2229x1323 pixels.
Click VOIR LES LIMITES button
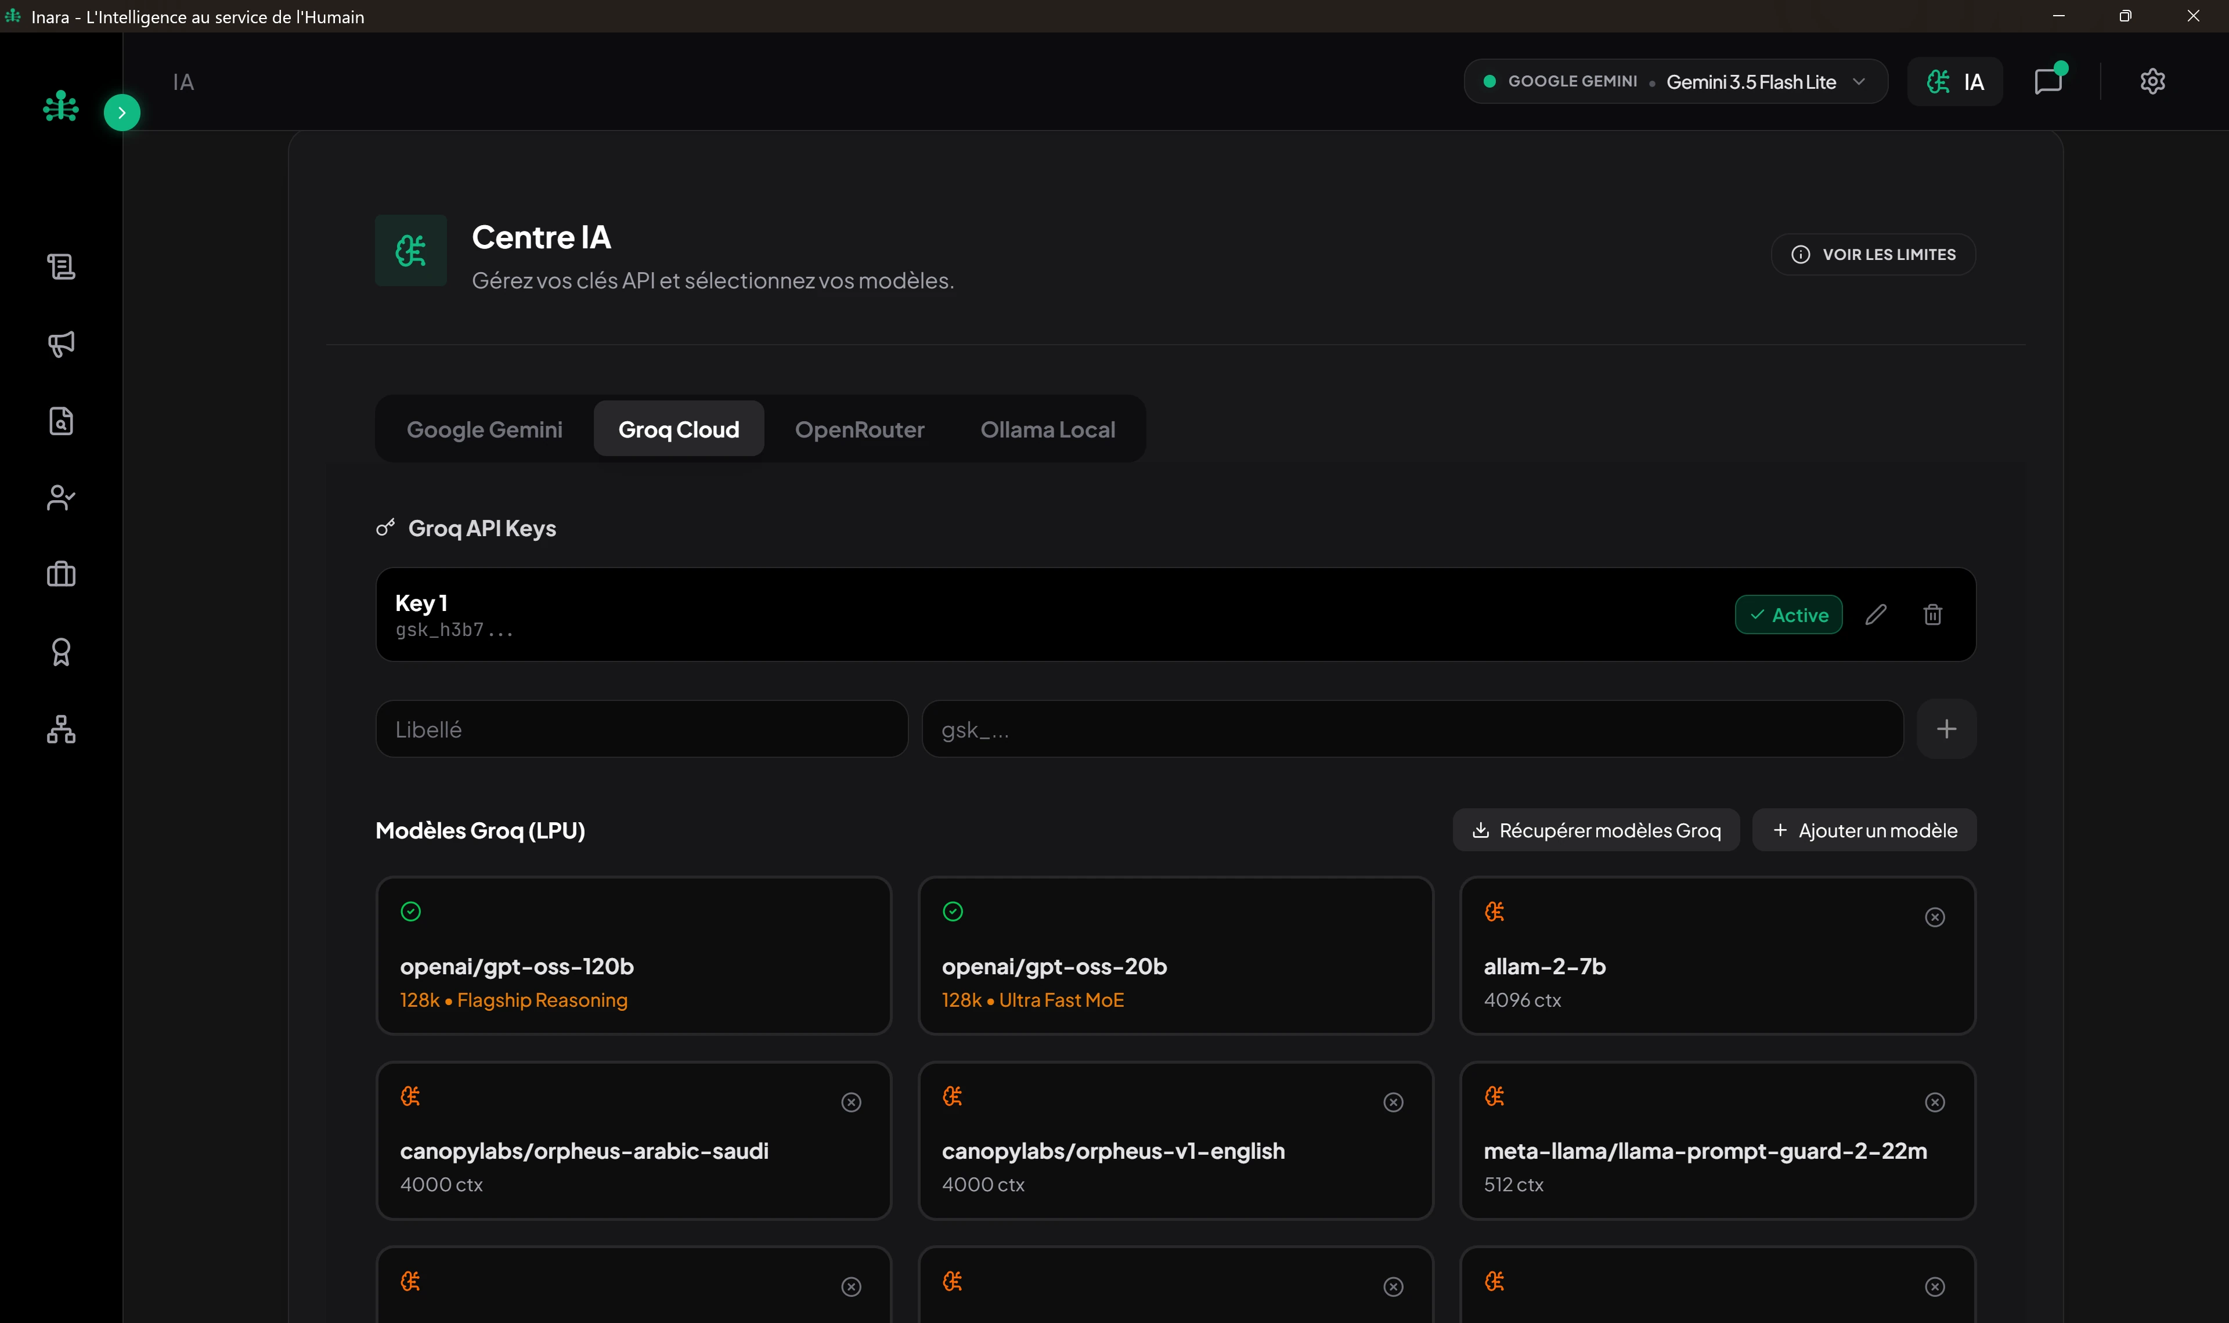pyautogui.click(x=1873, y=254)
